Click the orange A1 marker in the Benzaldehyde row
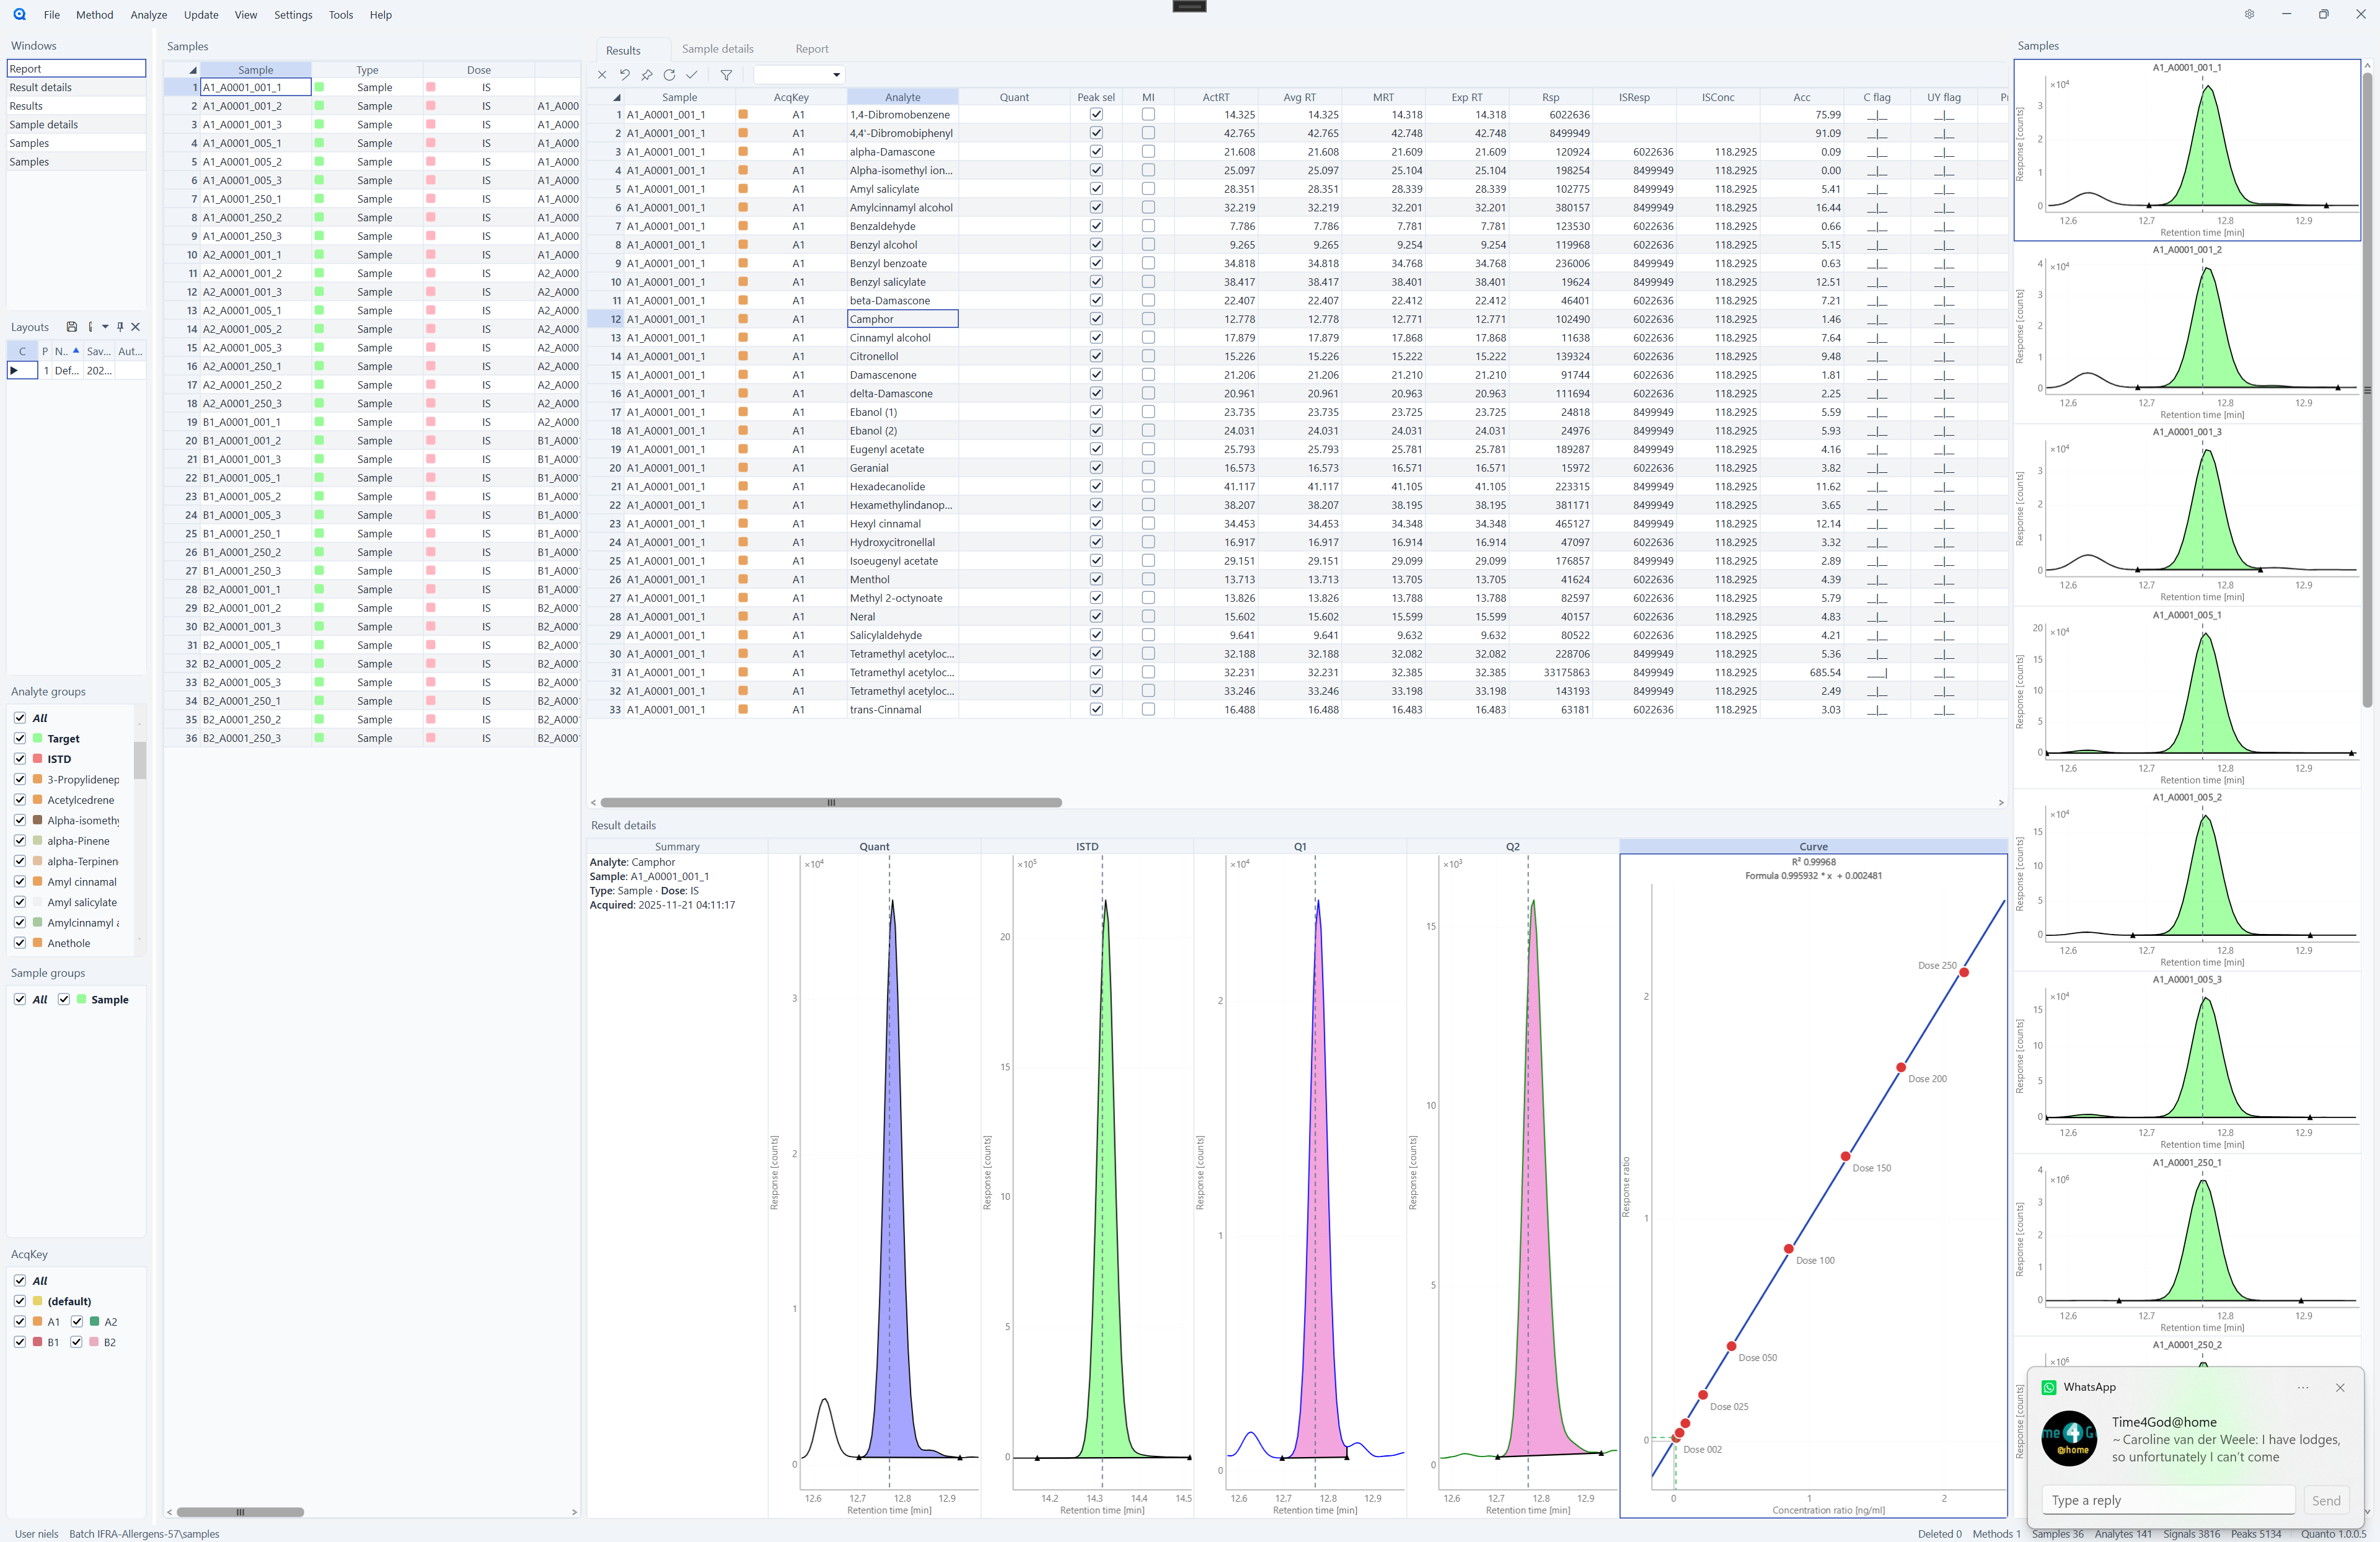 pos(743,226)
